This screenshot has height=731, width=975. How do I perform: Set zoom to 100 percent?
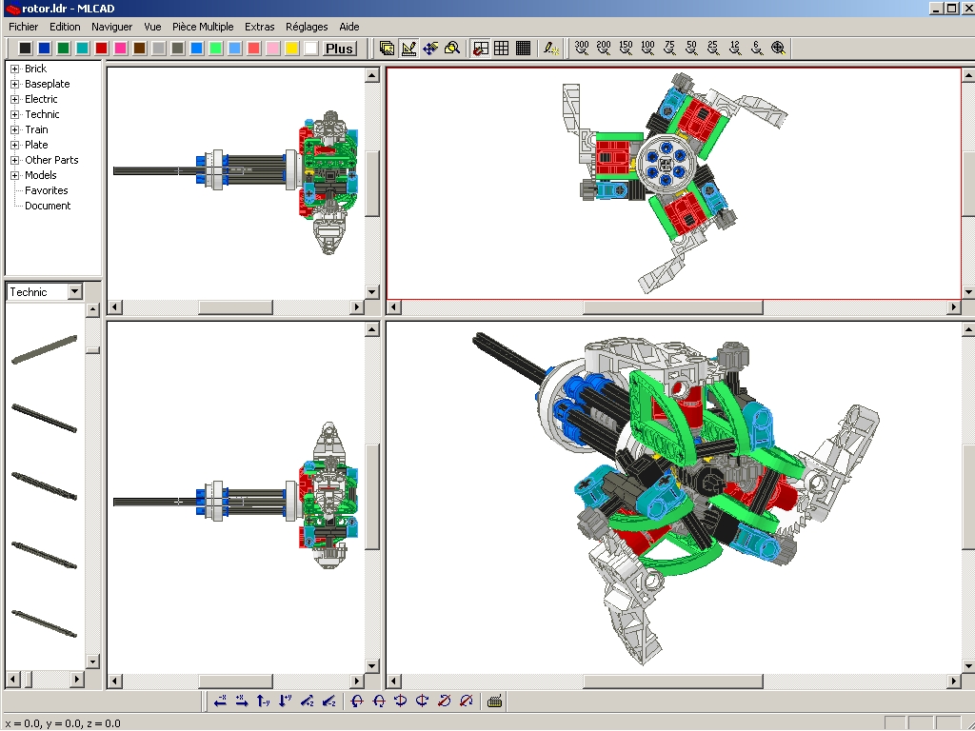647,48
